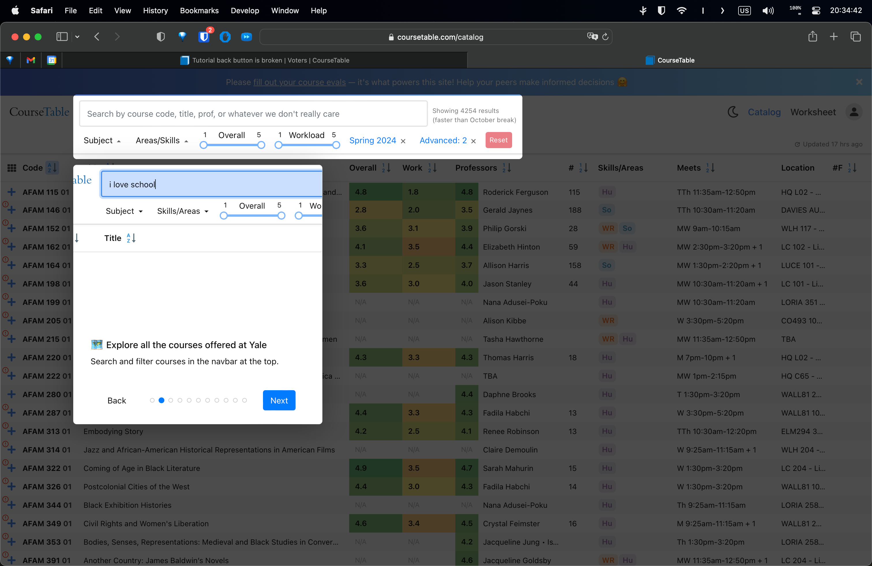The image size is (872, 566).
Task: Reset all filters
Action: click(x=498, y=140)
